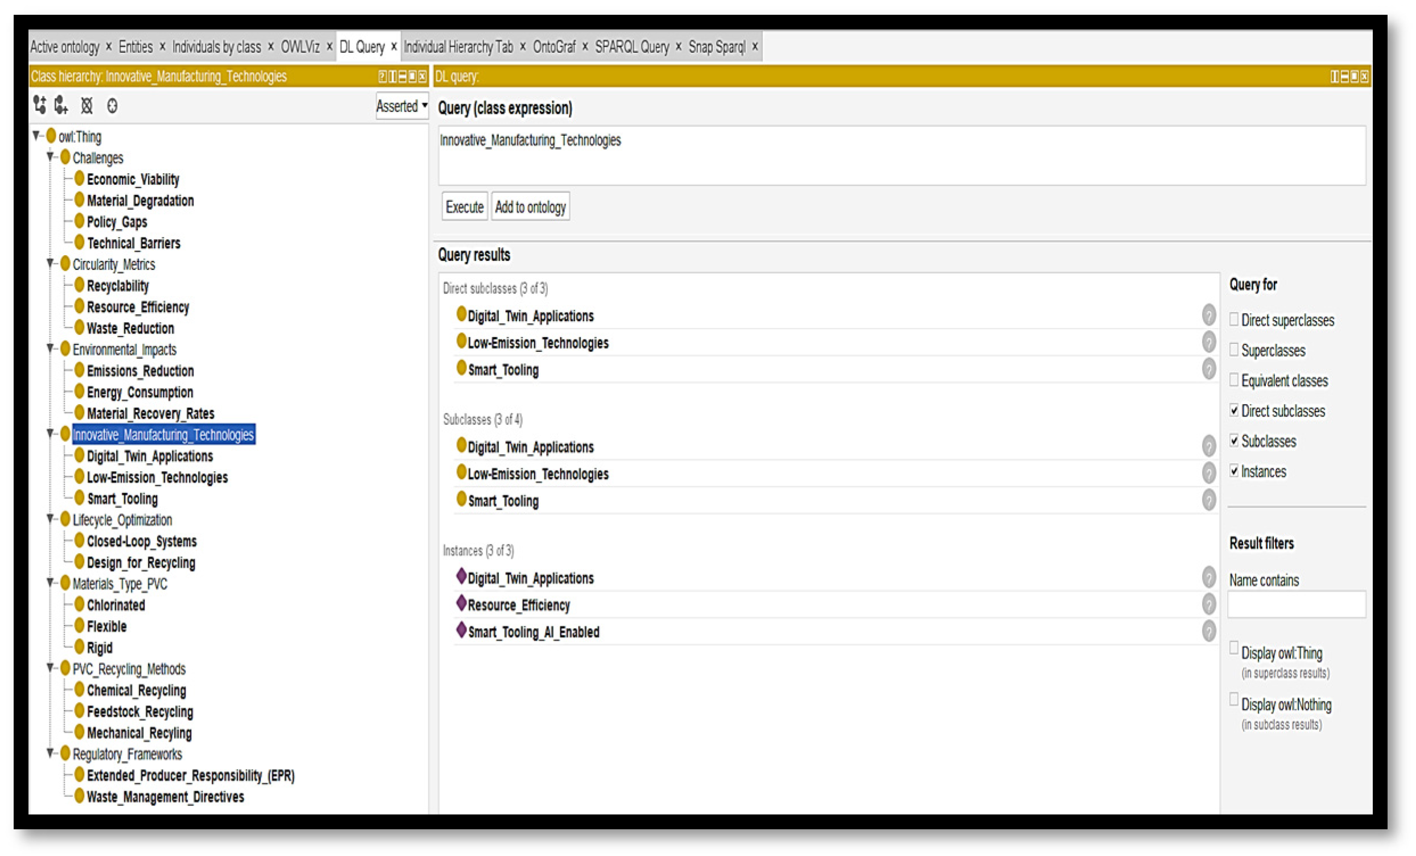Enable the Direct superclasses checkbox

(x=1234, y=319)
